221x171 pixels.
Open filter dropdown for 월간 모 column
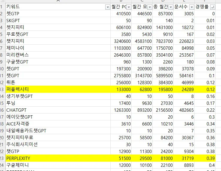point(150,7)
